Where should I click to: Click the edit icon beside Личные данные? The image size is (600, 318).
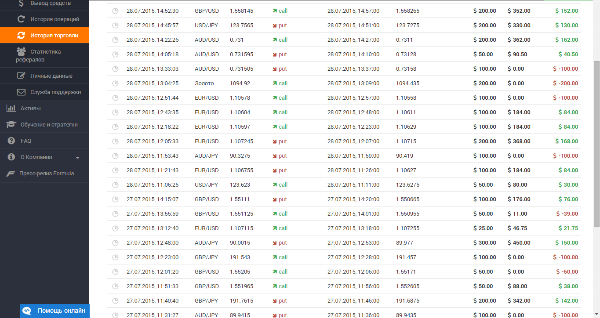pyautogui.click(x=21, y=76)
